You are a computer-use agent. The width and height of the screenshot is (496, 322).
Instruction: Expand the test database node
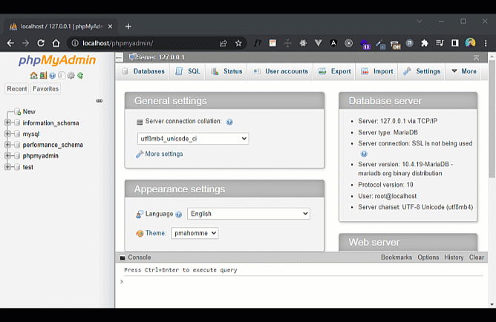point(7,167)
